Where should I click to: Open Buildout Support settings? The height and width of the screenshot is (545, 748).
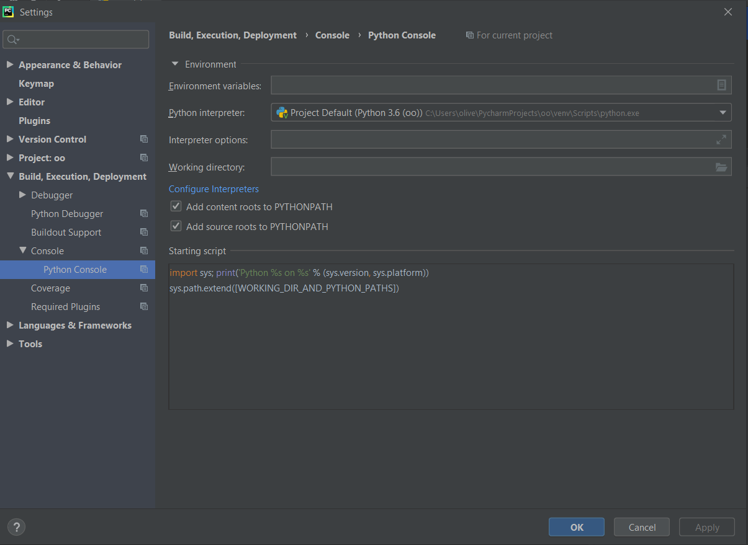(x=66, y=232)
